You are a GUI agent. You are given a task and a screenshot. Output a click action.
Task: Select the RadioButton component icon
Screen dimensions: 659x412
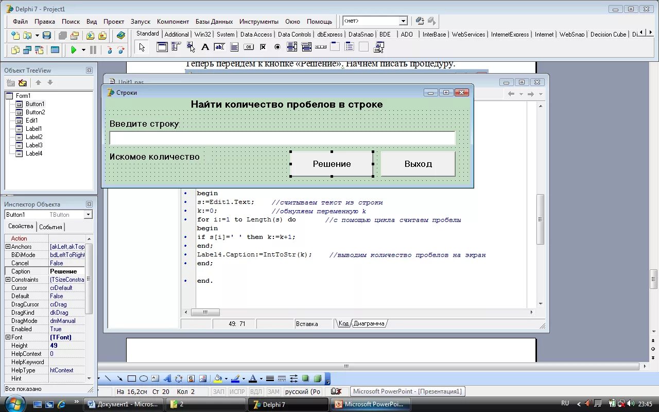278,47
